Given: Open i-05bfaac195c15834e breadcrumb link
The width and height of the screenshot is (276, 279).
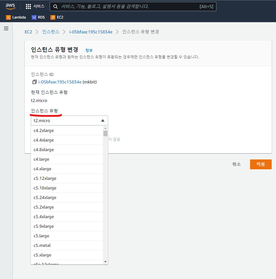Looking at the screenshot, I should pos(91,32).
